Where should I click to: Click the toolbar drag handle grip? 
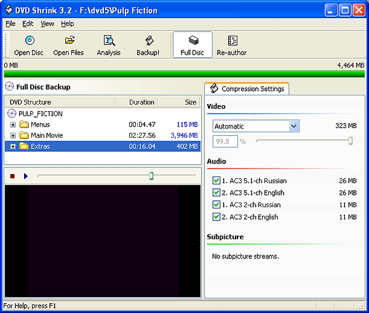click(x=6, y=45)
